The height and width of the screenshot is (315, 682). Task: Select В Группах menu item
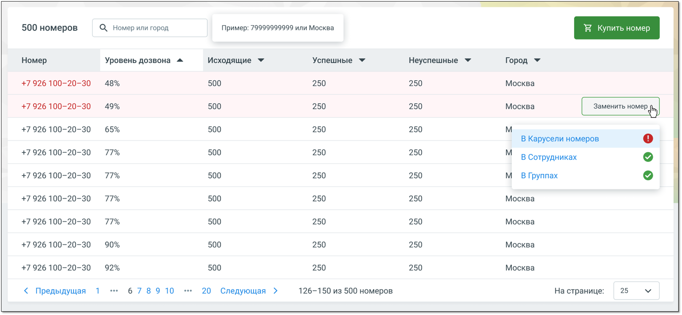[586, 175]
